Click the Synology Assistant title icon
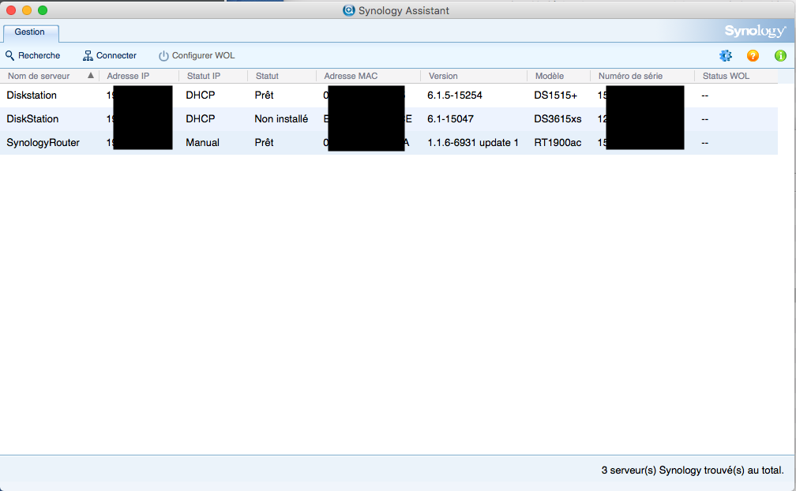796x491 pixels. click(x=349, y=10)
